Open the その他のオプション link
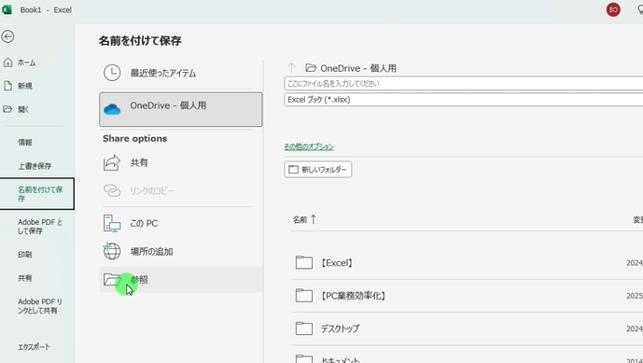Image resolution: width=643 pixels, height=363 pixels. 309,147
